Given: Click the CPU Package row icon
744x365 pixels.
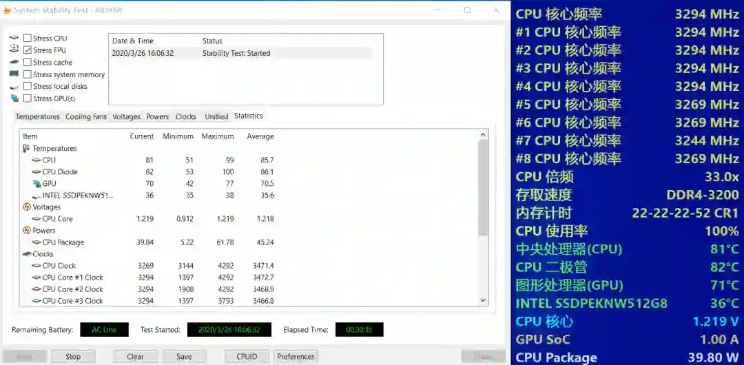Looking at the screenshot, I should [36, 242].
